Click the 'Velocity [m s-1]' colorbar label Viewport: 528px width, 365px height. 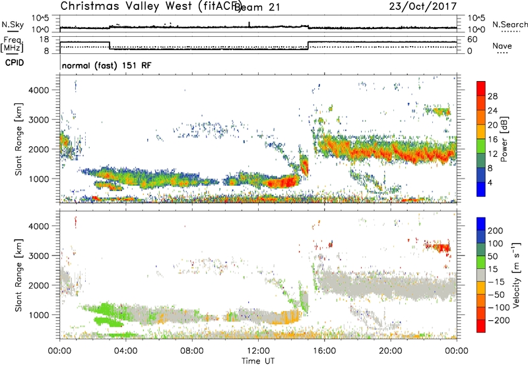[x=516, y=275]
